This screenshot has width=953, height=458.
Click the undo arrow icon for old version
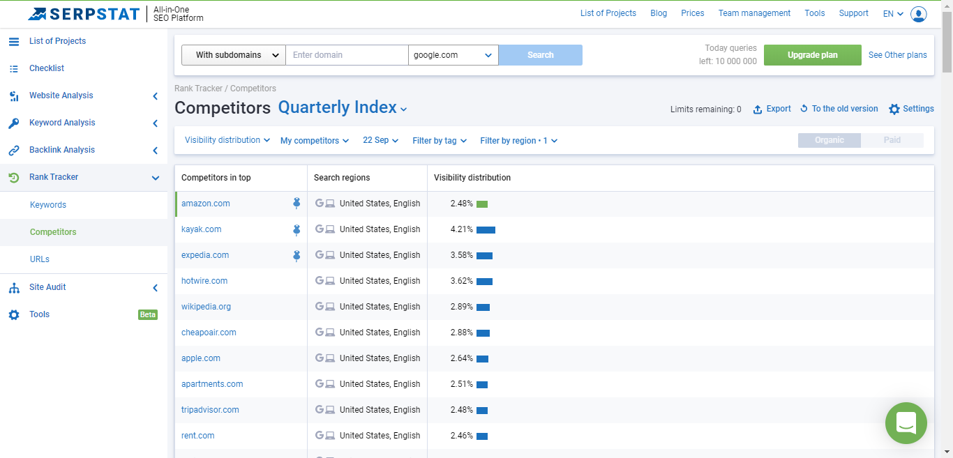point(804,109)
